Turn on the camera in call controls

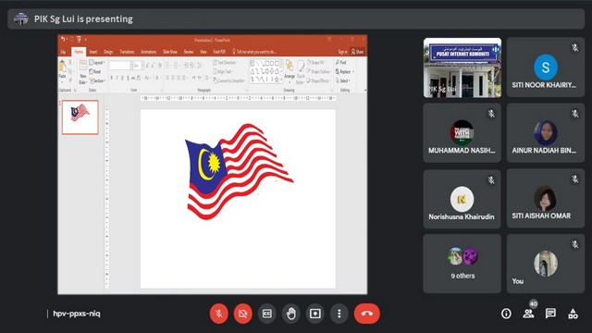242,314
